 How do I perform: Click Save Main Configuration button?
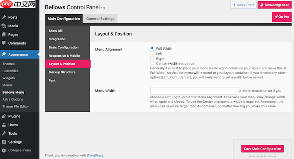262,149
